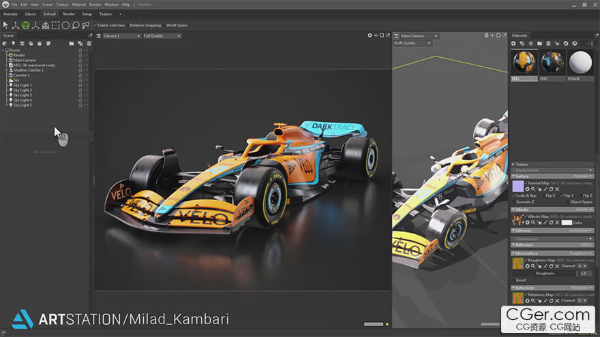
Task: Select the scale axis tool
Action: (35, 25)
